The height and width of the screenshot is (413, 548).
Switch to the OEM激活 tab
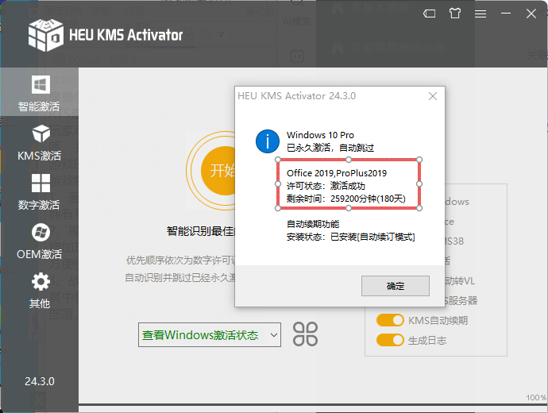point(39,241)
